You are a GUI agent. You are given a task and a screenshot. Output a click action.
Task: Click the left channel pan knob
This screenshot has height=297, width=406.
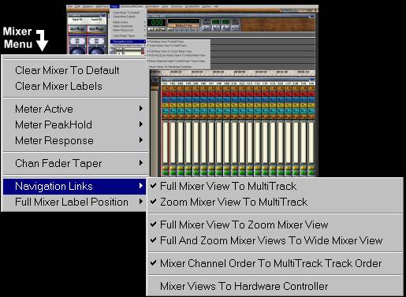coord(77,50)
